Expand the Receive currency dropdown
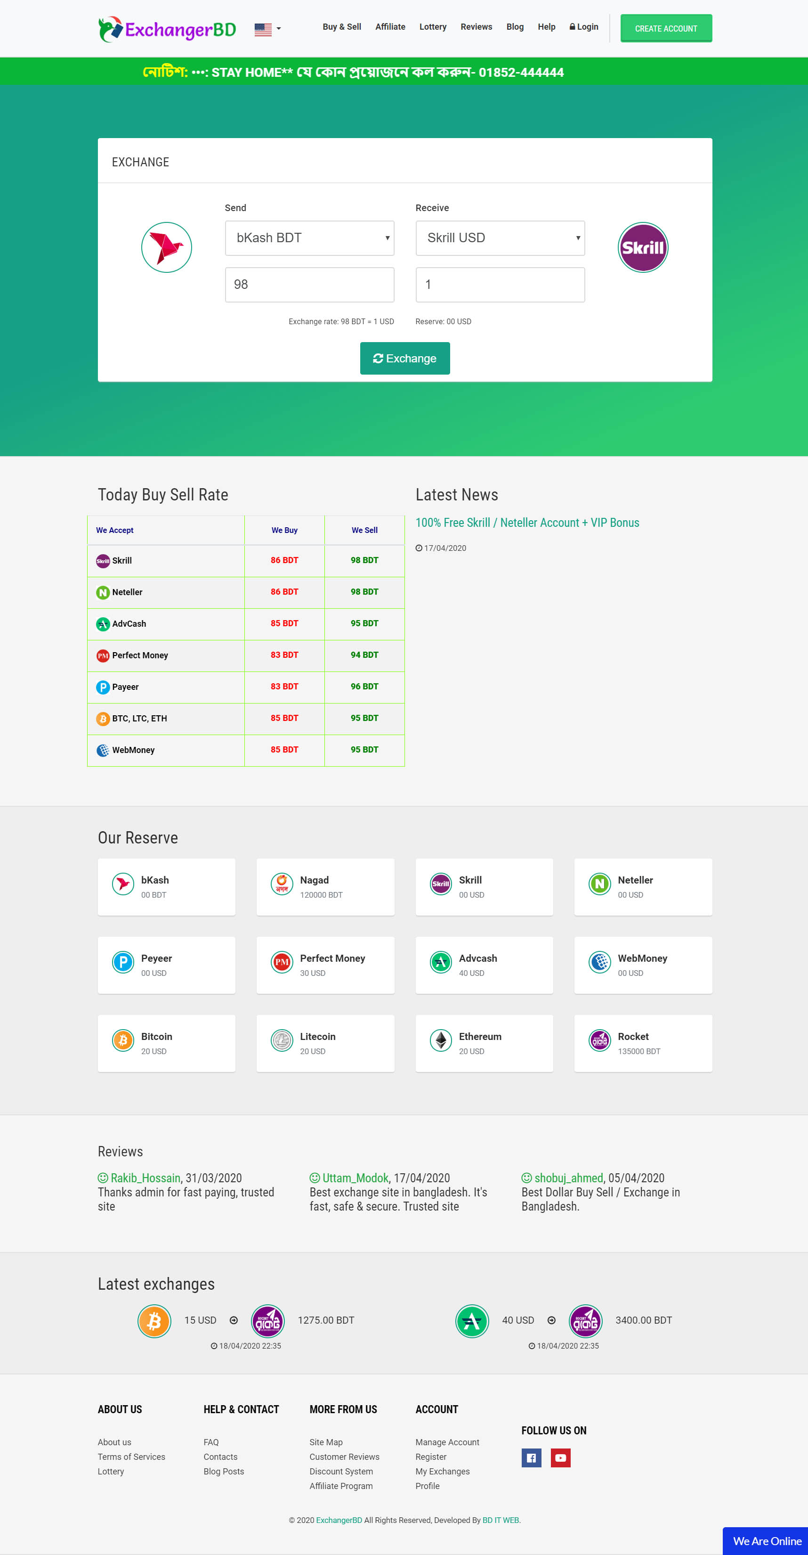 [500, 238]
